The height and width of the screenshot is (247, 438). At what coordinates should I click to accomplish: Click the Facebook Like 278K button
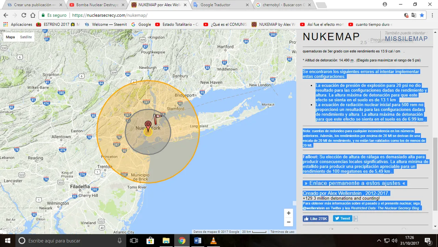pos(315,219)
